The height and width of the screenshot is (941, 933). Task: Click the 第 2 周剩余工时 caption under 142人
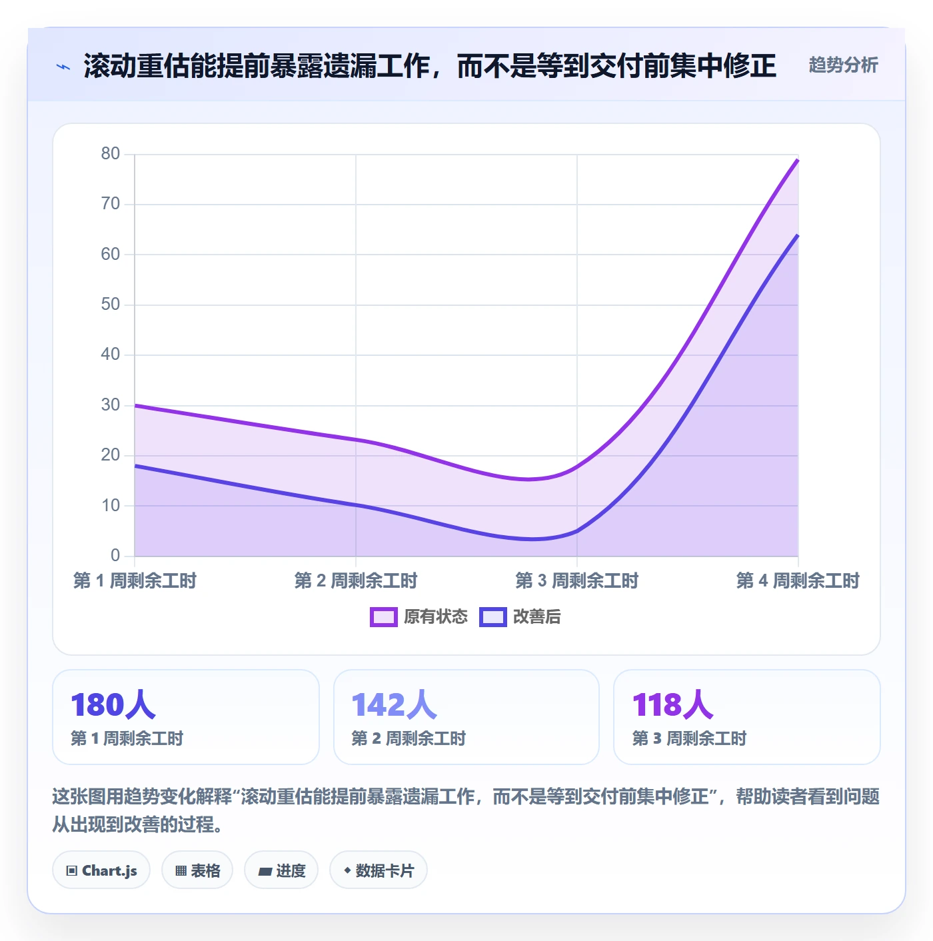pos(409,738)
